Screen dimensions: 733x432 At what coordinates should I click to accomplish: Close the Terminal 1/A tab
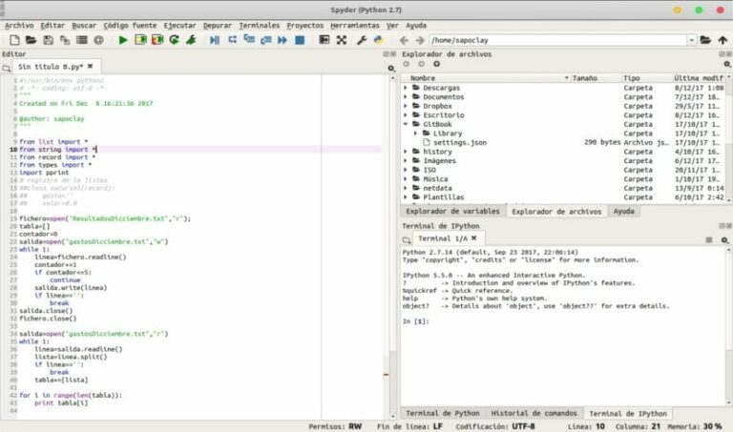coord(474,238)
